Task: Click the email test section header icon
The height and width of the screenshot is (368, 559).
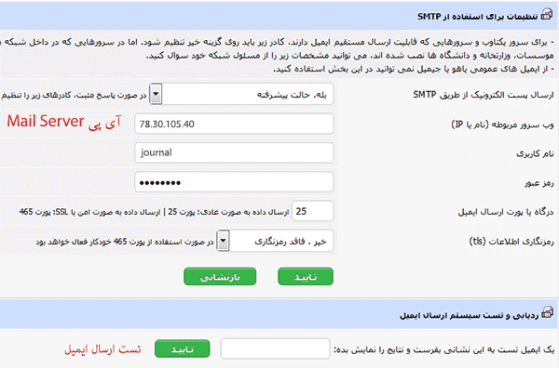Action: pyautogui.click(x=547, y=313)
